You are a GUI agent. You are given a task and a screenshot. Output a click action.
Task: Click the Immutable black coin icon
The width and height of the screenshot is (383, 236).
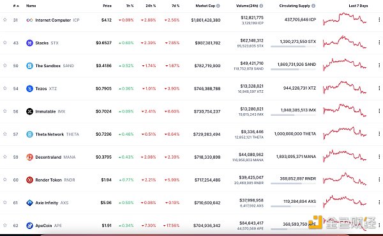[x=29, y=111]
